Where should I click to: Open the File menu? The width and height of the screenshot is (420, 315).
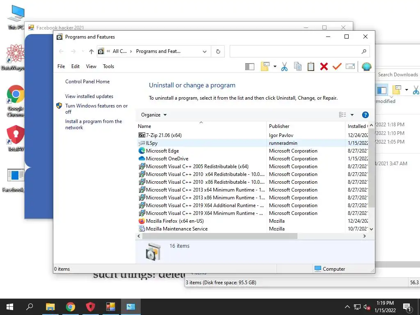click(x=61, y=66)
